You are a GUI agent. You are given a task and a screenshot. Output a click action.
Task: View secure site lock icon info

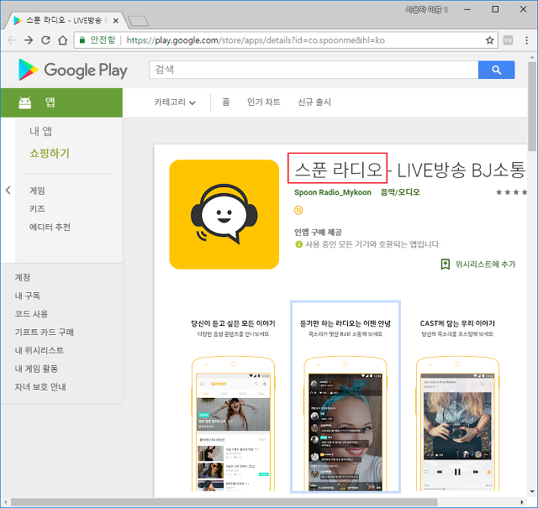(x=82, y=40)
